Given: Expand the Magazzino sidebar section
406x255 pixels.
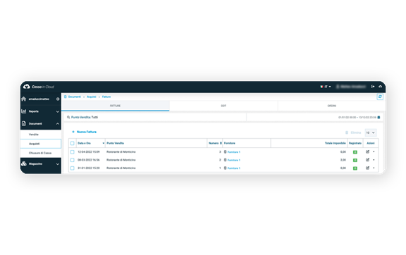Looking at the screenshot, I should (58, 164).
